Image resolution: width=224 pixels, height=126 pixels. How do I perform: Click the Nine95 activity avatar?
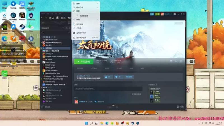76,102
